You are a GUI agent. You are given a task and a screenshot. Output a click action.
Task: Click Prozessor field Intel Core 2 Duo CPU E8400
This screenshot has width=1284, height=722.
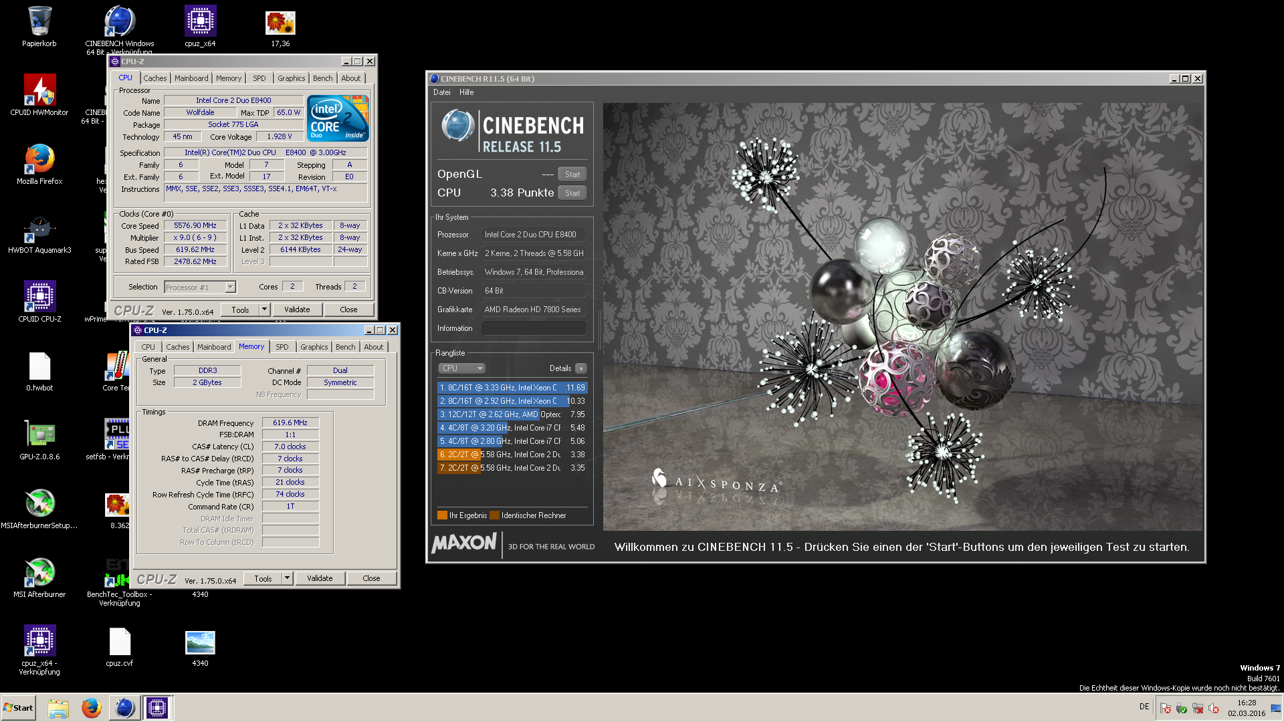click(534, 235)
